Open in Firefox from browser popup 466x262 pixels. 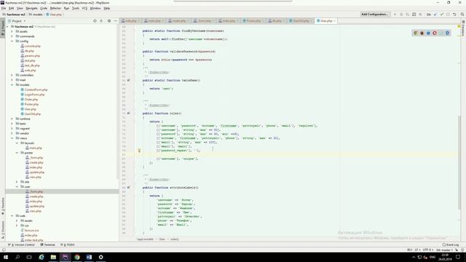(422, 33)
